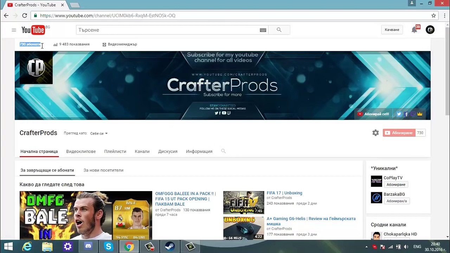This screenshot has height=253, width=450.
Task: Click 'Абониран/а' button for BarzakaBG
Action: coord(397,201)
